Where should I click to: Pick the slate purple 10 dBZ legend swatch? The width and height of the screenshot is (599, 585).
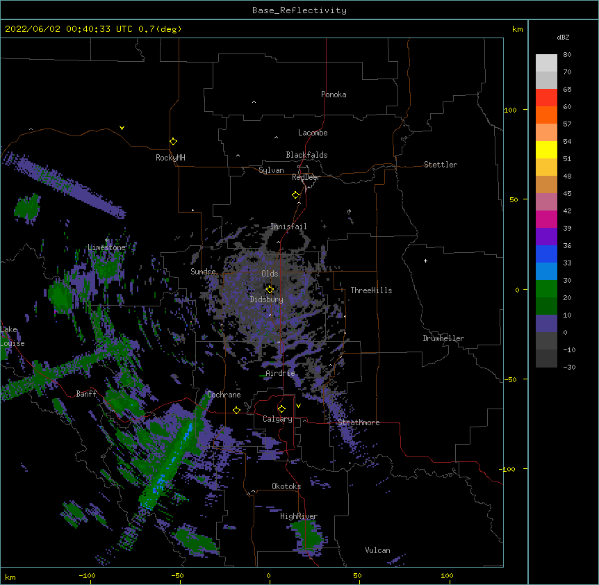546,324
